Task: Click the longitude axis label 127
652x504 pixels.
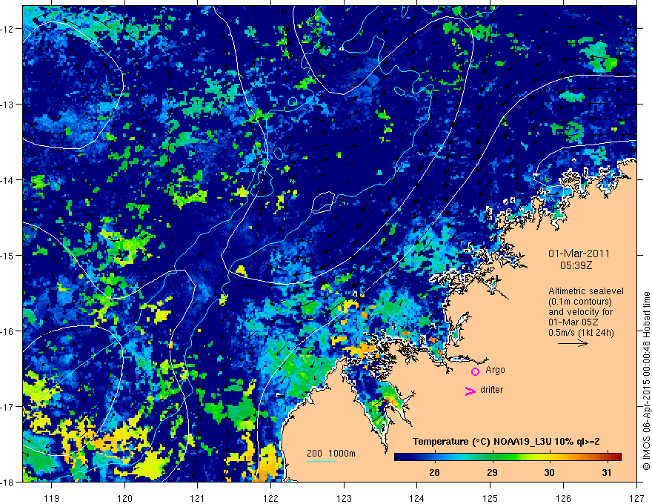Action: 636,498
